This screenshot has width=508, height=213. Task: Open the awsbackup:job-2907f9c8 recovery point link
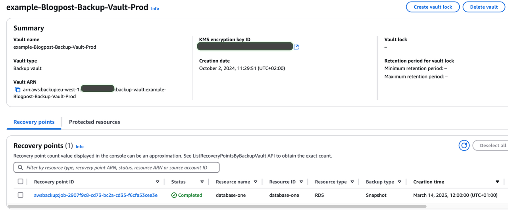coord(96,195)
